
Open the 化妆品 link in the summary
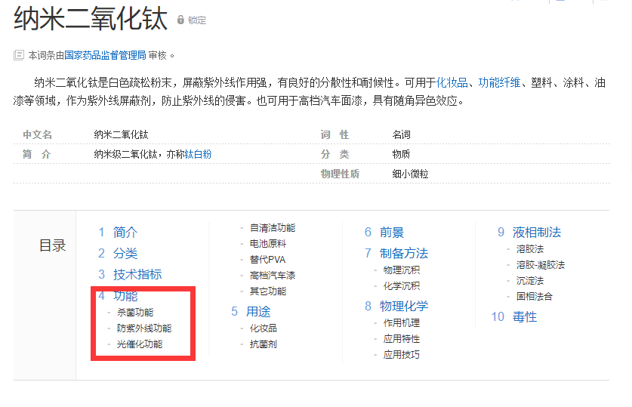coord(452,83)
